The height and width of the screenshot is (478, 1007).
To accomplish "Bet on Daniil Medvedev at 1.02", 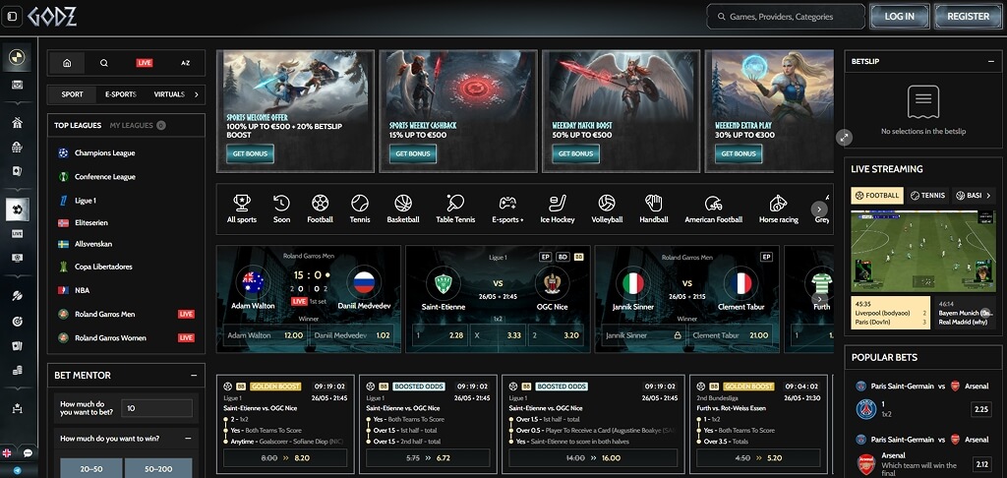I will 352,334.
